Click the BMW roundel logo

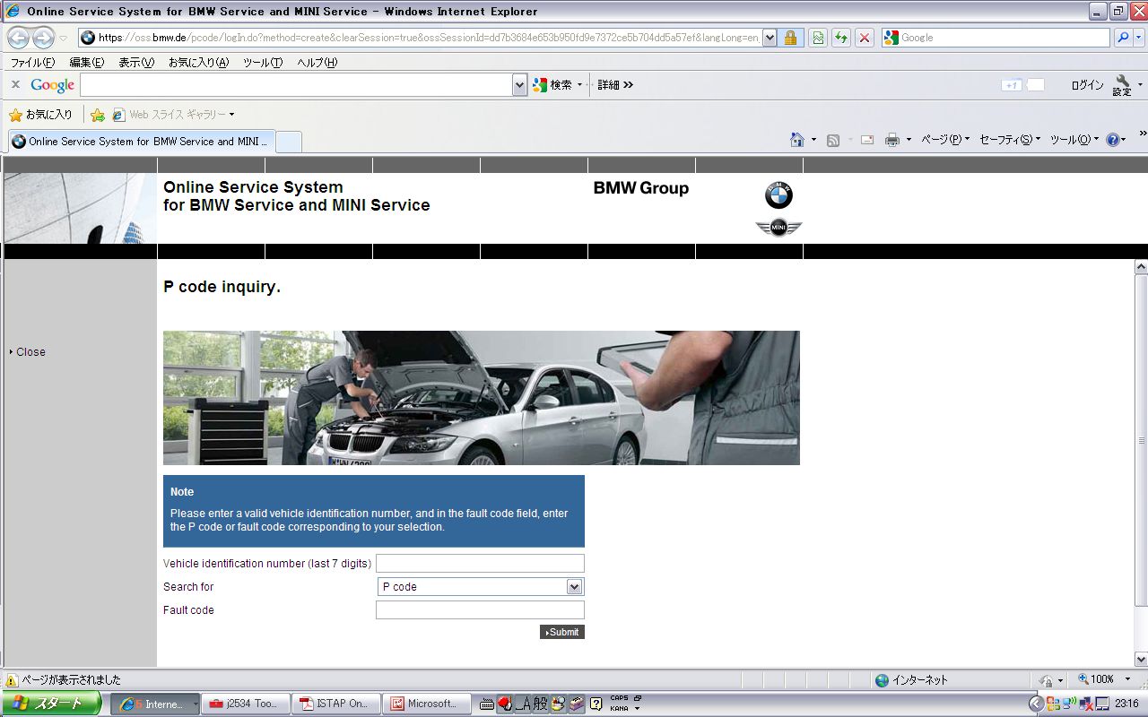pyautogui.click(x=778, y=195)
